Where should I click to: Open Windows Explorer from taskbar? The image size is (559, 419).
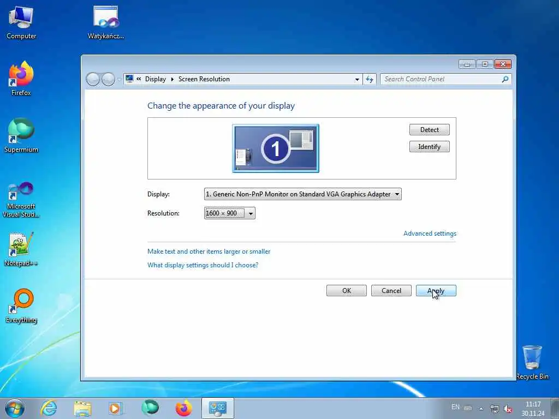tap(82, 408)
